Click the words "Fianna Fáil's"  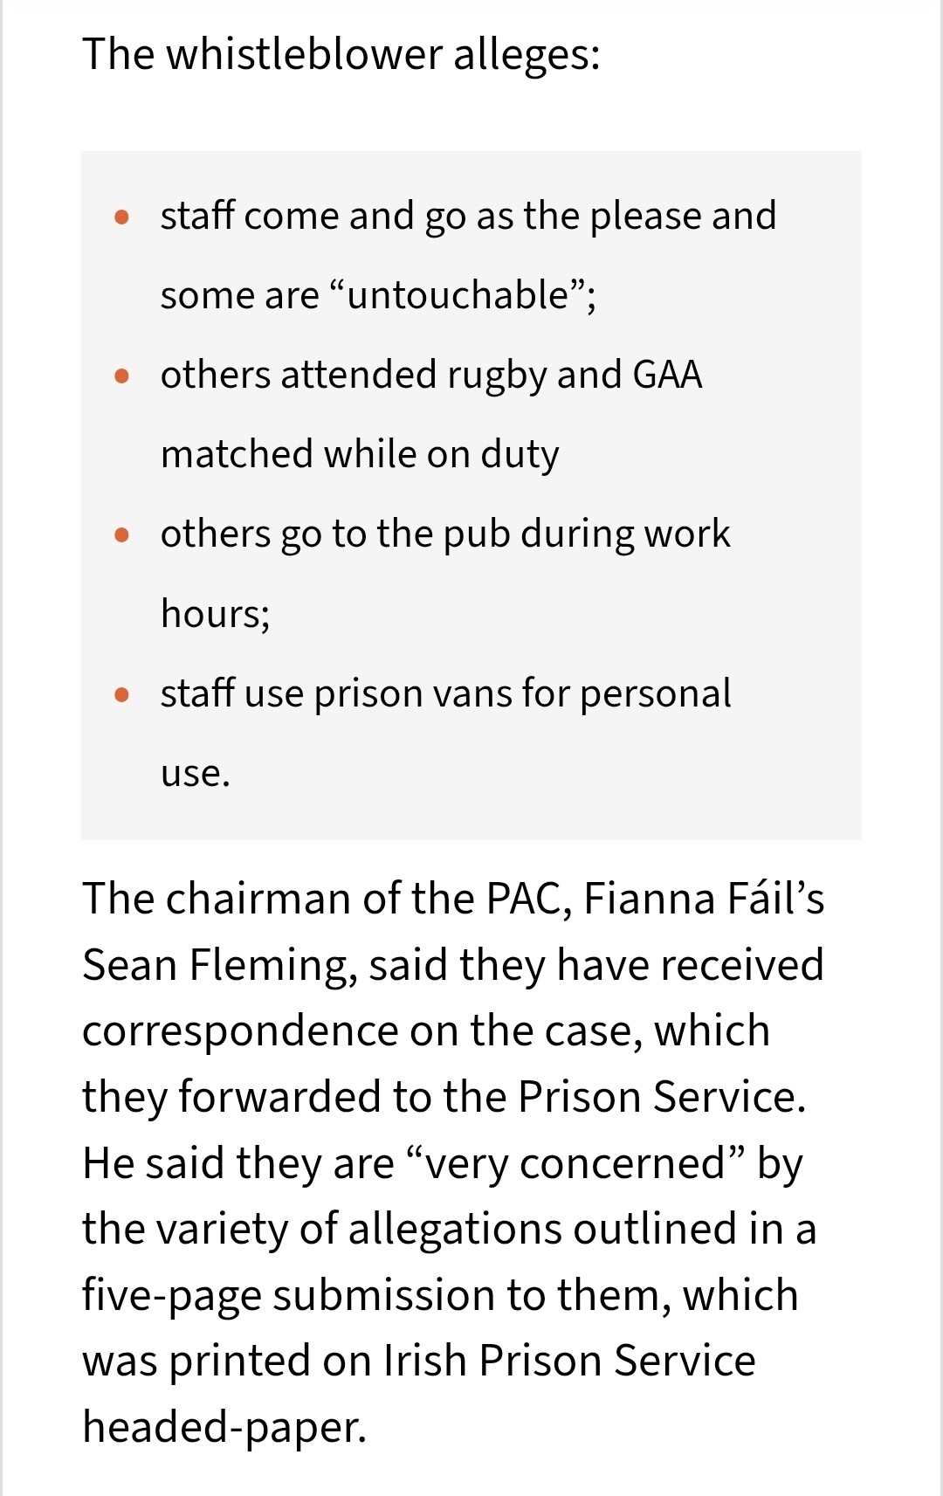[x=704, y=898]
